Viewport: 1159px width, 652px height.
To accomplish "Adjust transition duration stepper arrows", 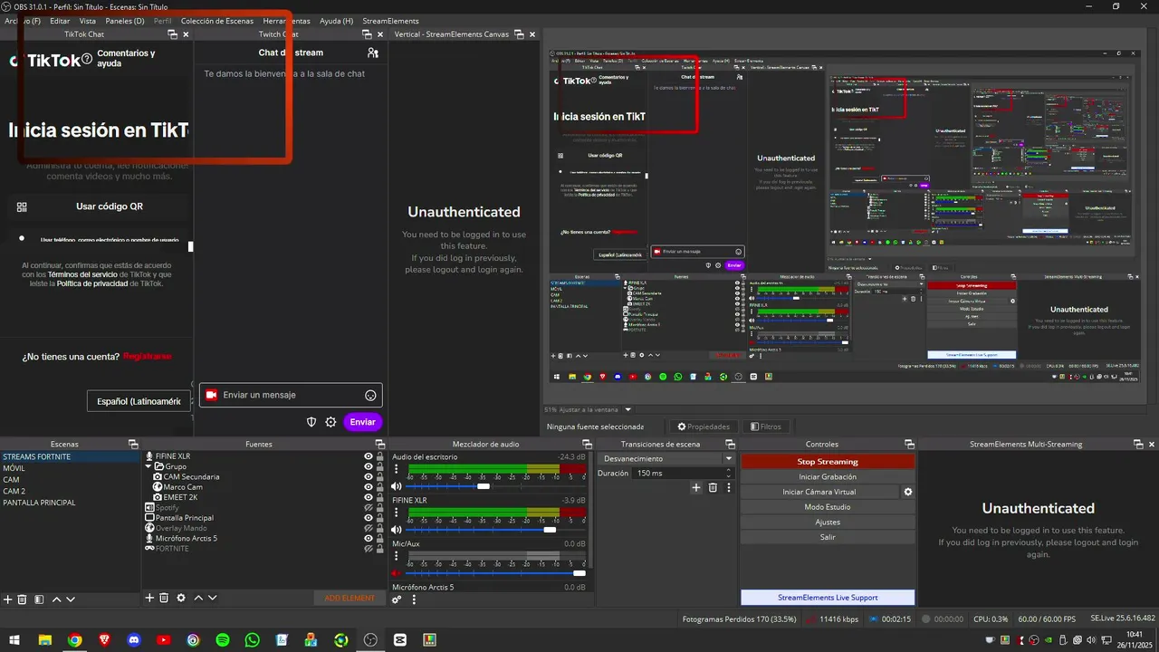I will (x=728, y=473).
